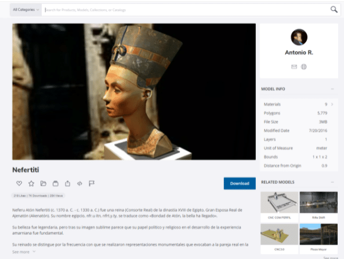Open the All Categories dropdown
The height and width of the screenshot is (259, 344).
coord(26,10)
